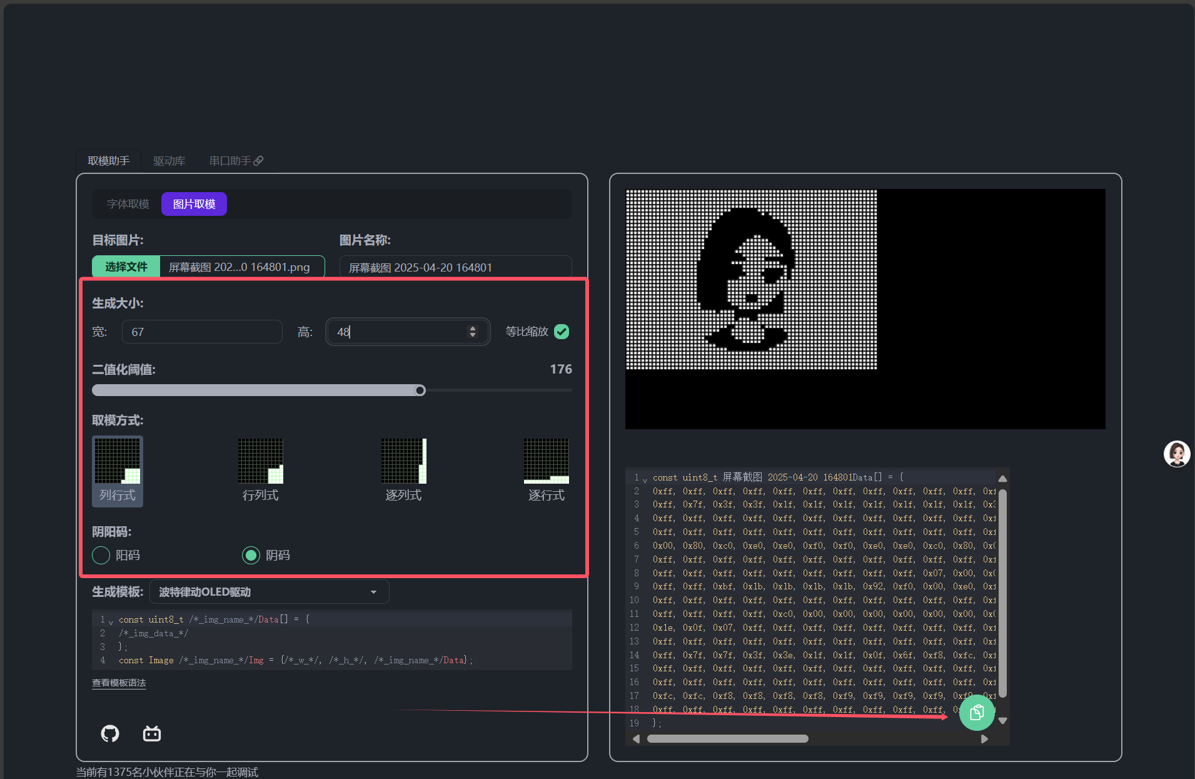Open the GitHub repository icon
Viewport: 1195px width, 779px height.
click(x=110, y=733)
